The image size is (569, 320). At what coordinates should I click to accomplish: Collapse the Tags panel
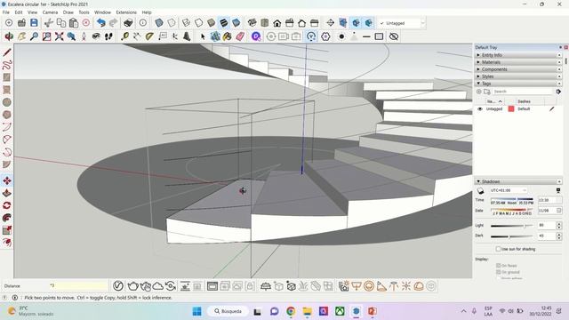pyautogui.click(x=517, y=84)
